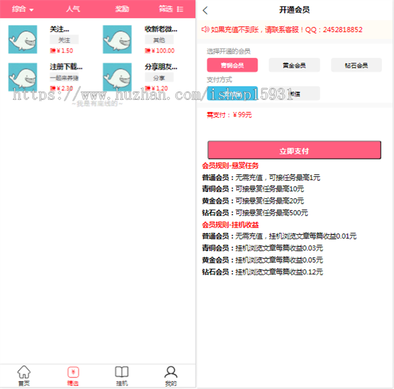Click the 会员规则-悬赏任务 heading
This screenshot has height=389, width=394.
(x=230, y=166)
